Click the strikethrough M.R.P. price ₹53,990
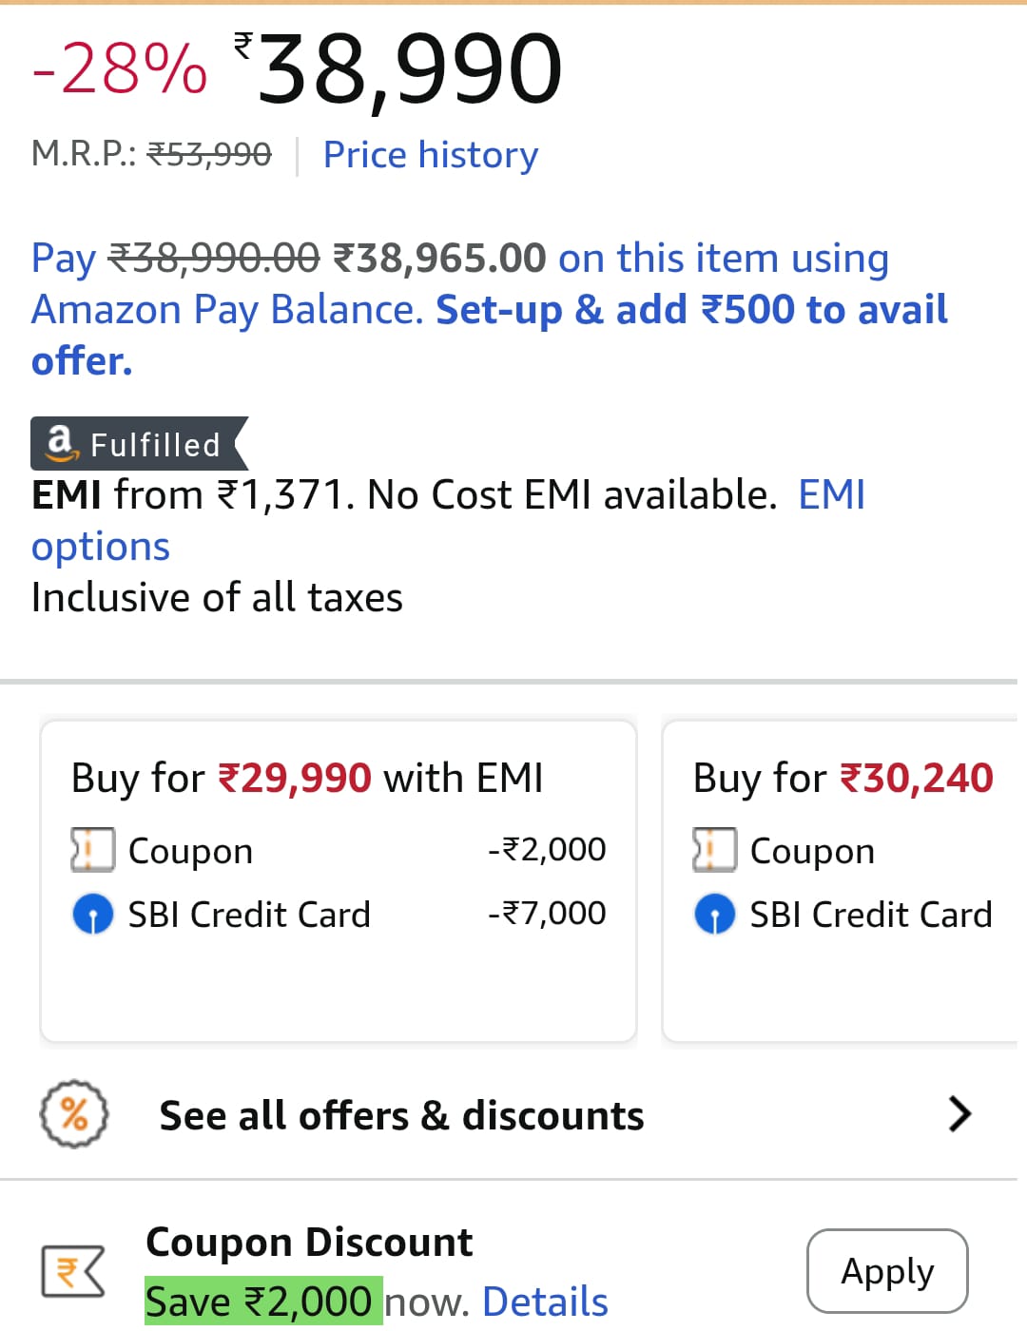1027x1331 pixels. 209,152
